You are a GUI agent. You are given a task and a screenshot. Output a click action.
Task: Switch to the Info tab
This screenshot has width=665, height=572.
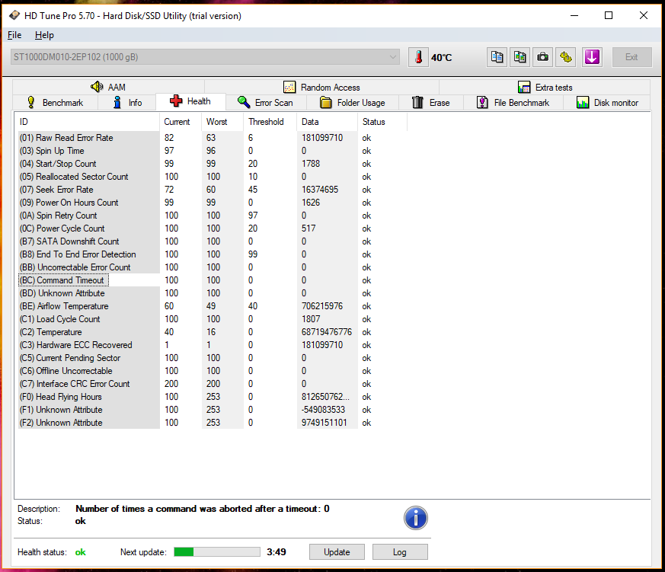point(127,103)
